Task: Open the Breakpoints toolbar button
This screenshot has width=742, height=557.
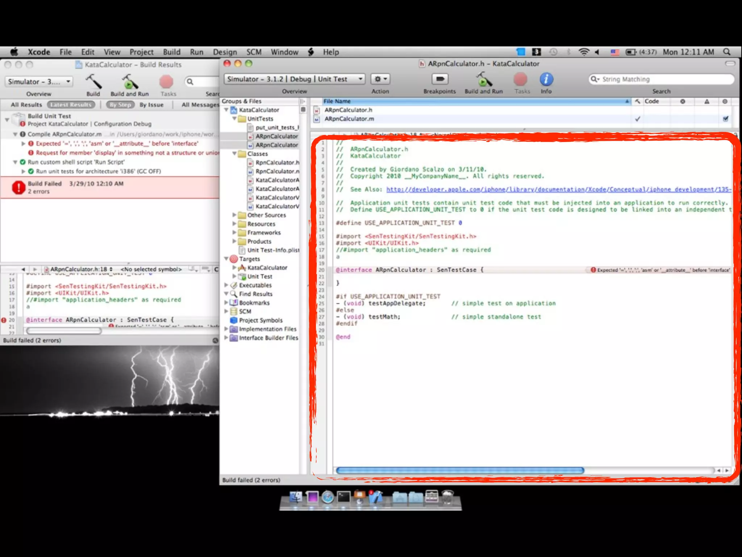Action: [x=439, y=79]
